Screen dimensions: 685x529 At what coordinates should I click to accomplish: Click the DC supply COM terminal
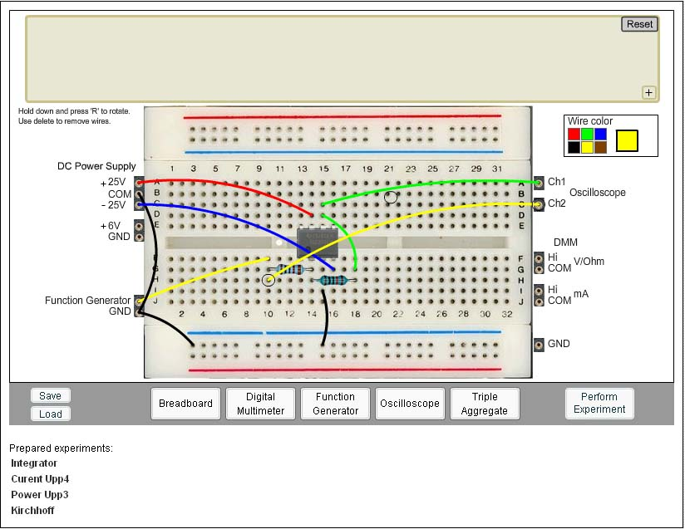(140, 193)
